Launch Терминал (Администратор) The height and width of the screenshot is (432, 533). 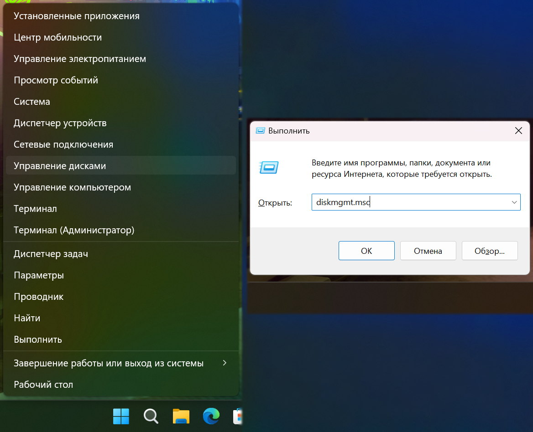(120, 230)
